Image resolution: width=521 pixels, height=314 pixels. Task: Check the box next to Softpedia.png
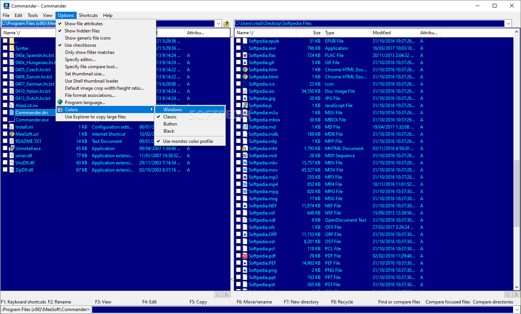click(238, 270)
